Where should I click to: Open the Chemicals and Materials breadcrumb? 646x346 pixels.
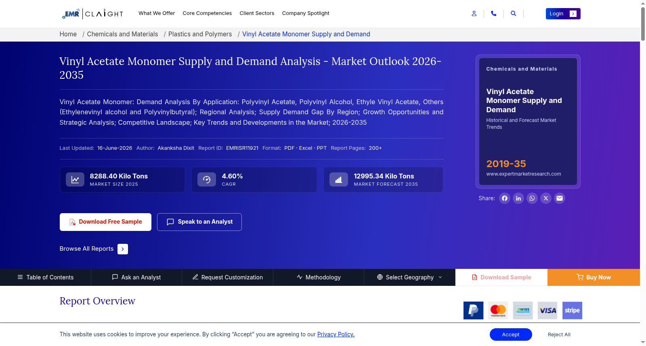[122, 34]
